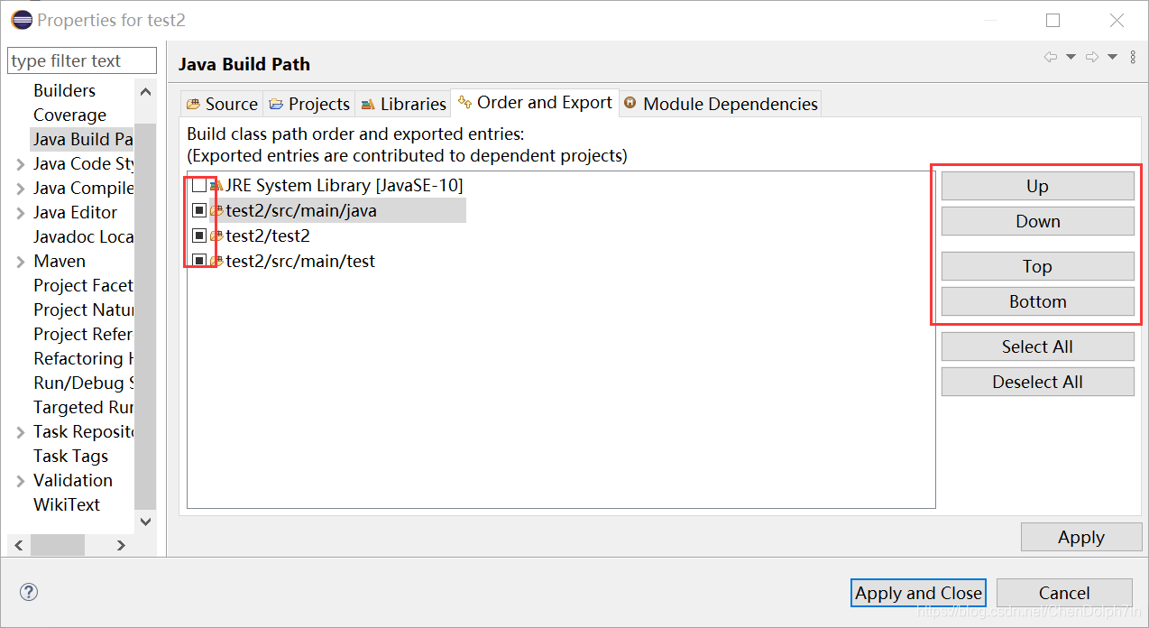Select the Source tab's package icon
The width and height of the screenshot is (1149, 628).
(192, 103)
